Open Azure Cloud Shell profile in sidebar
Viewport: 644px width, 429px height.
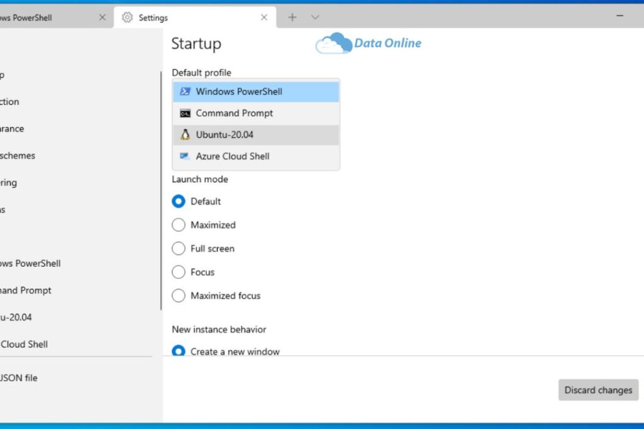coord(24,344)
